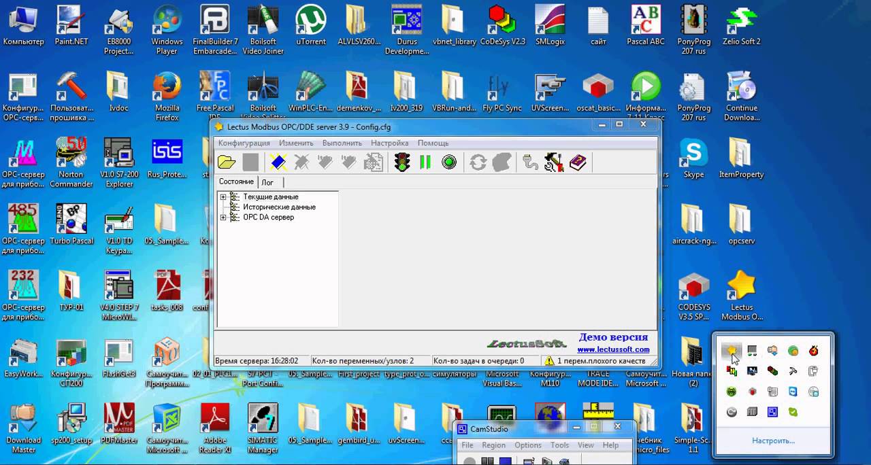Image resolution: width=871 pixels, height=465 pixels.
Task: Click the Кол-во переменных/узлов status entry
Action: click(x=369, y=361)
